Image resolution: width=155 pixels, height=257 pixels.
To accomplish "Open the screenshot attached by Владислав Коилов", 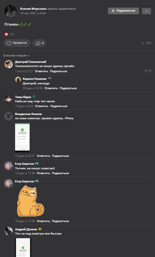I will pyautogui.click(x=22, y=138).
